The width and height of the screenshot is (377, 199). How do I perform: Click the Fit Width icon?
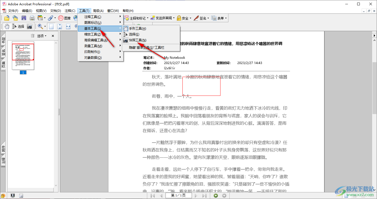pos(68,26)
